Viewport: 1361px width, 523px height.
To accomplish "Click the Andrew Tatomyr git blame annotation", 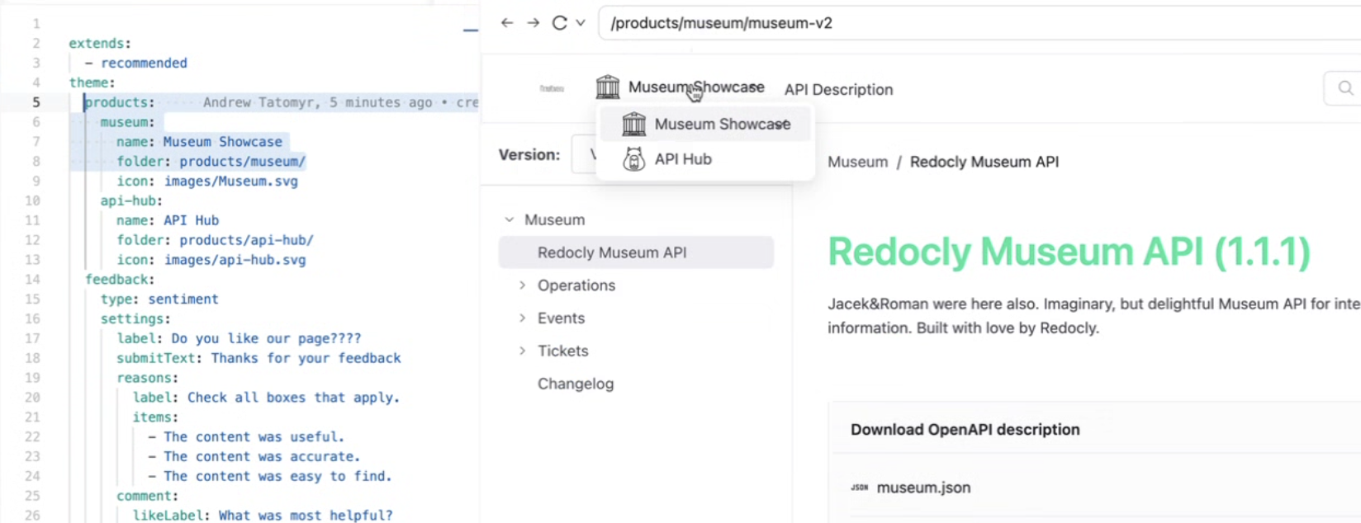I will coord(341,102).
